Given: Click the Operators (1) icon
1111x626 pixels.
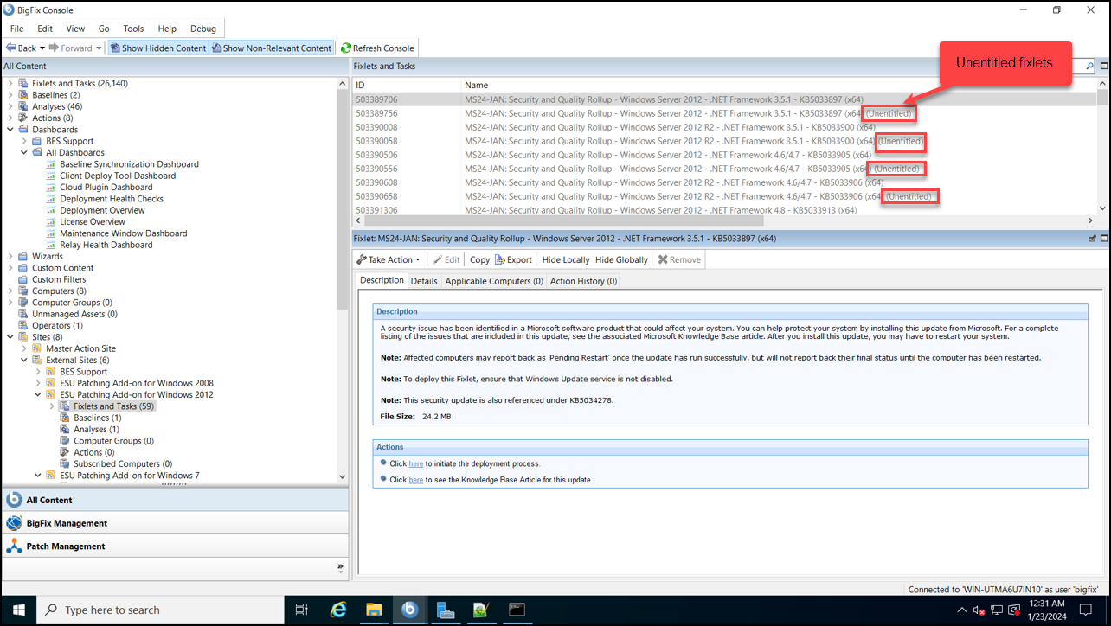Looking at the screenshot, I should 24,326.
